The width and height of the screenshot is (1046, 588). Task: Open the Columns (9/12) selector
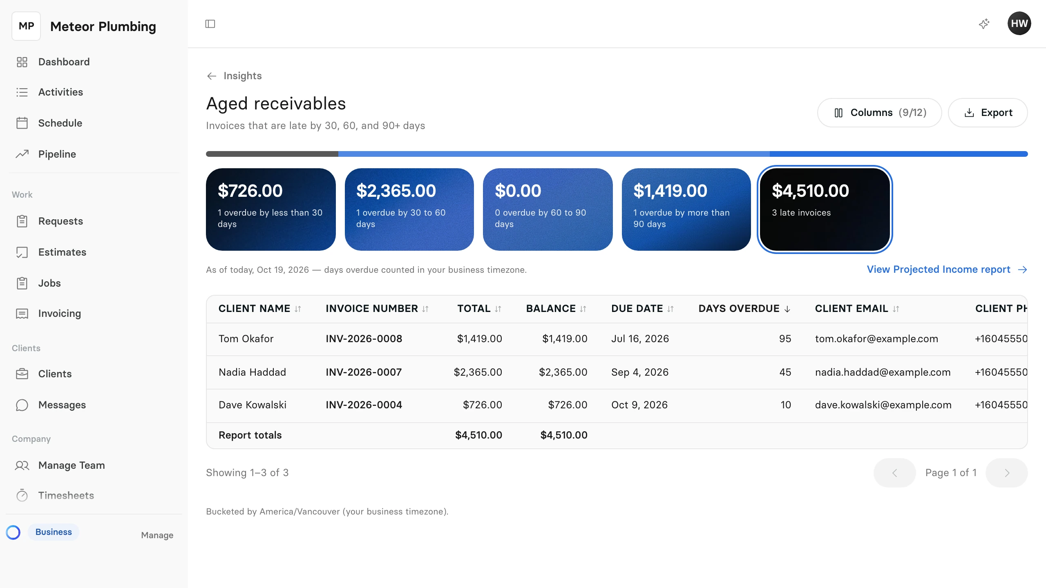[x=879, y=113]
